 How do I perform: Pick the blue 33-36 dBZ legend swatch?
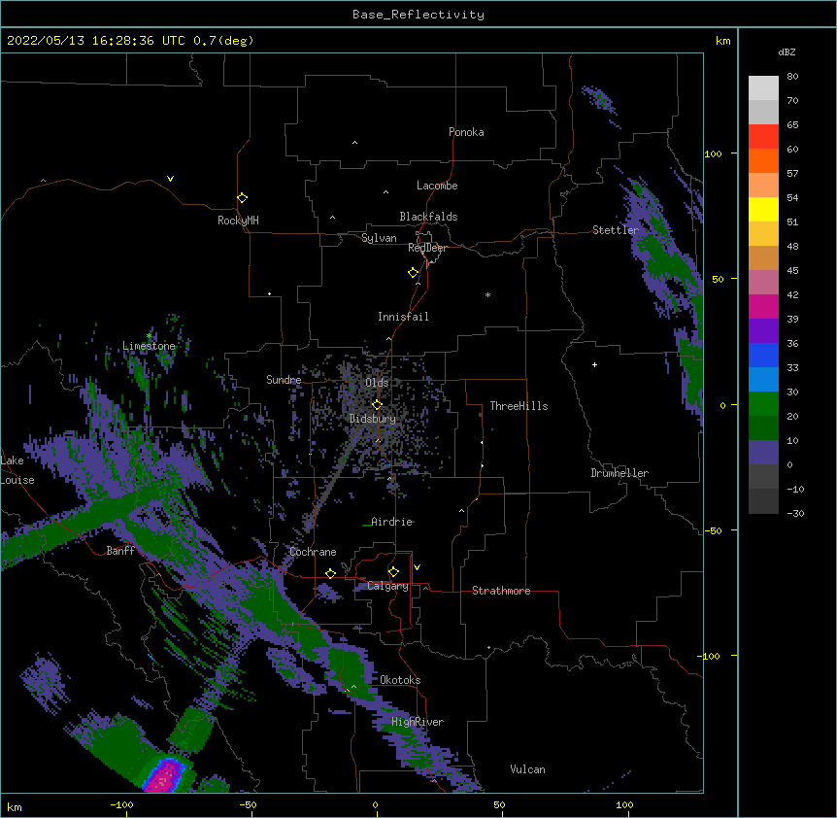[x=763, y=355]
